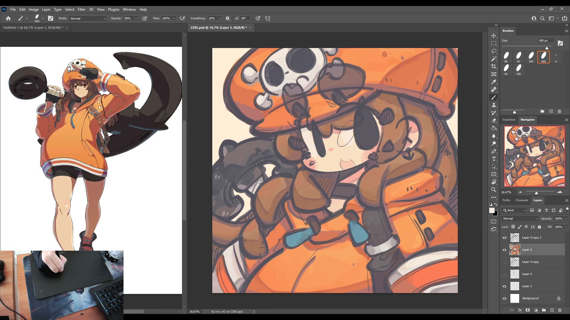
Task: Open the blending Mode dropdown in options bar
Action: click(x=88, y=18)
